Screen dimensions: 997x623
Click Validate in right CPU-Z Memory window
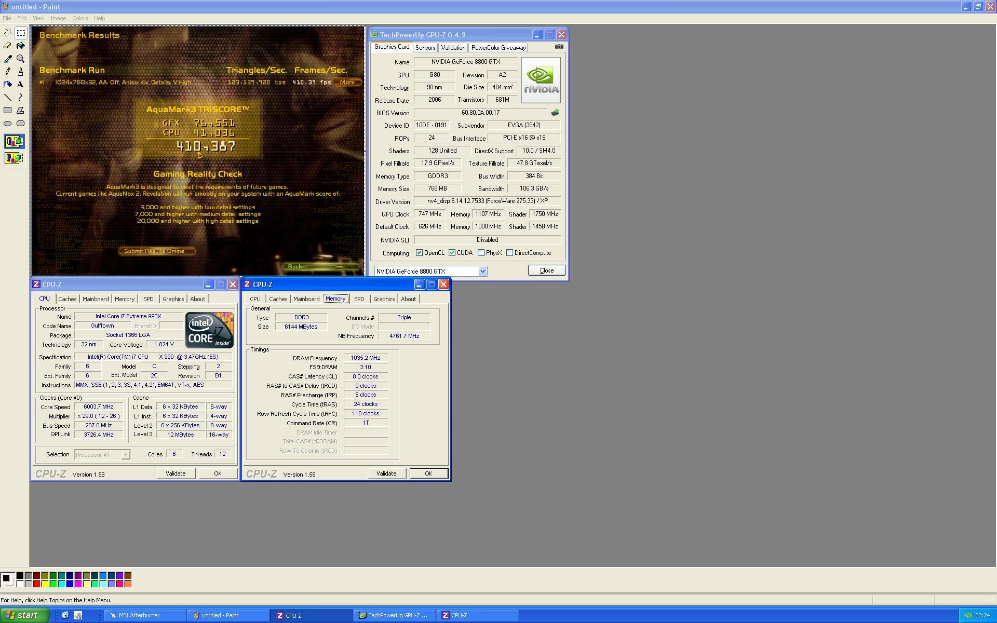coord(386,473)
